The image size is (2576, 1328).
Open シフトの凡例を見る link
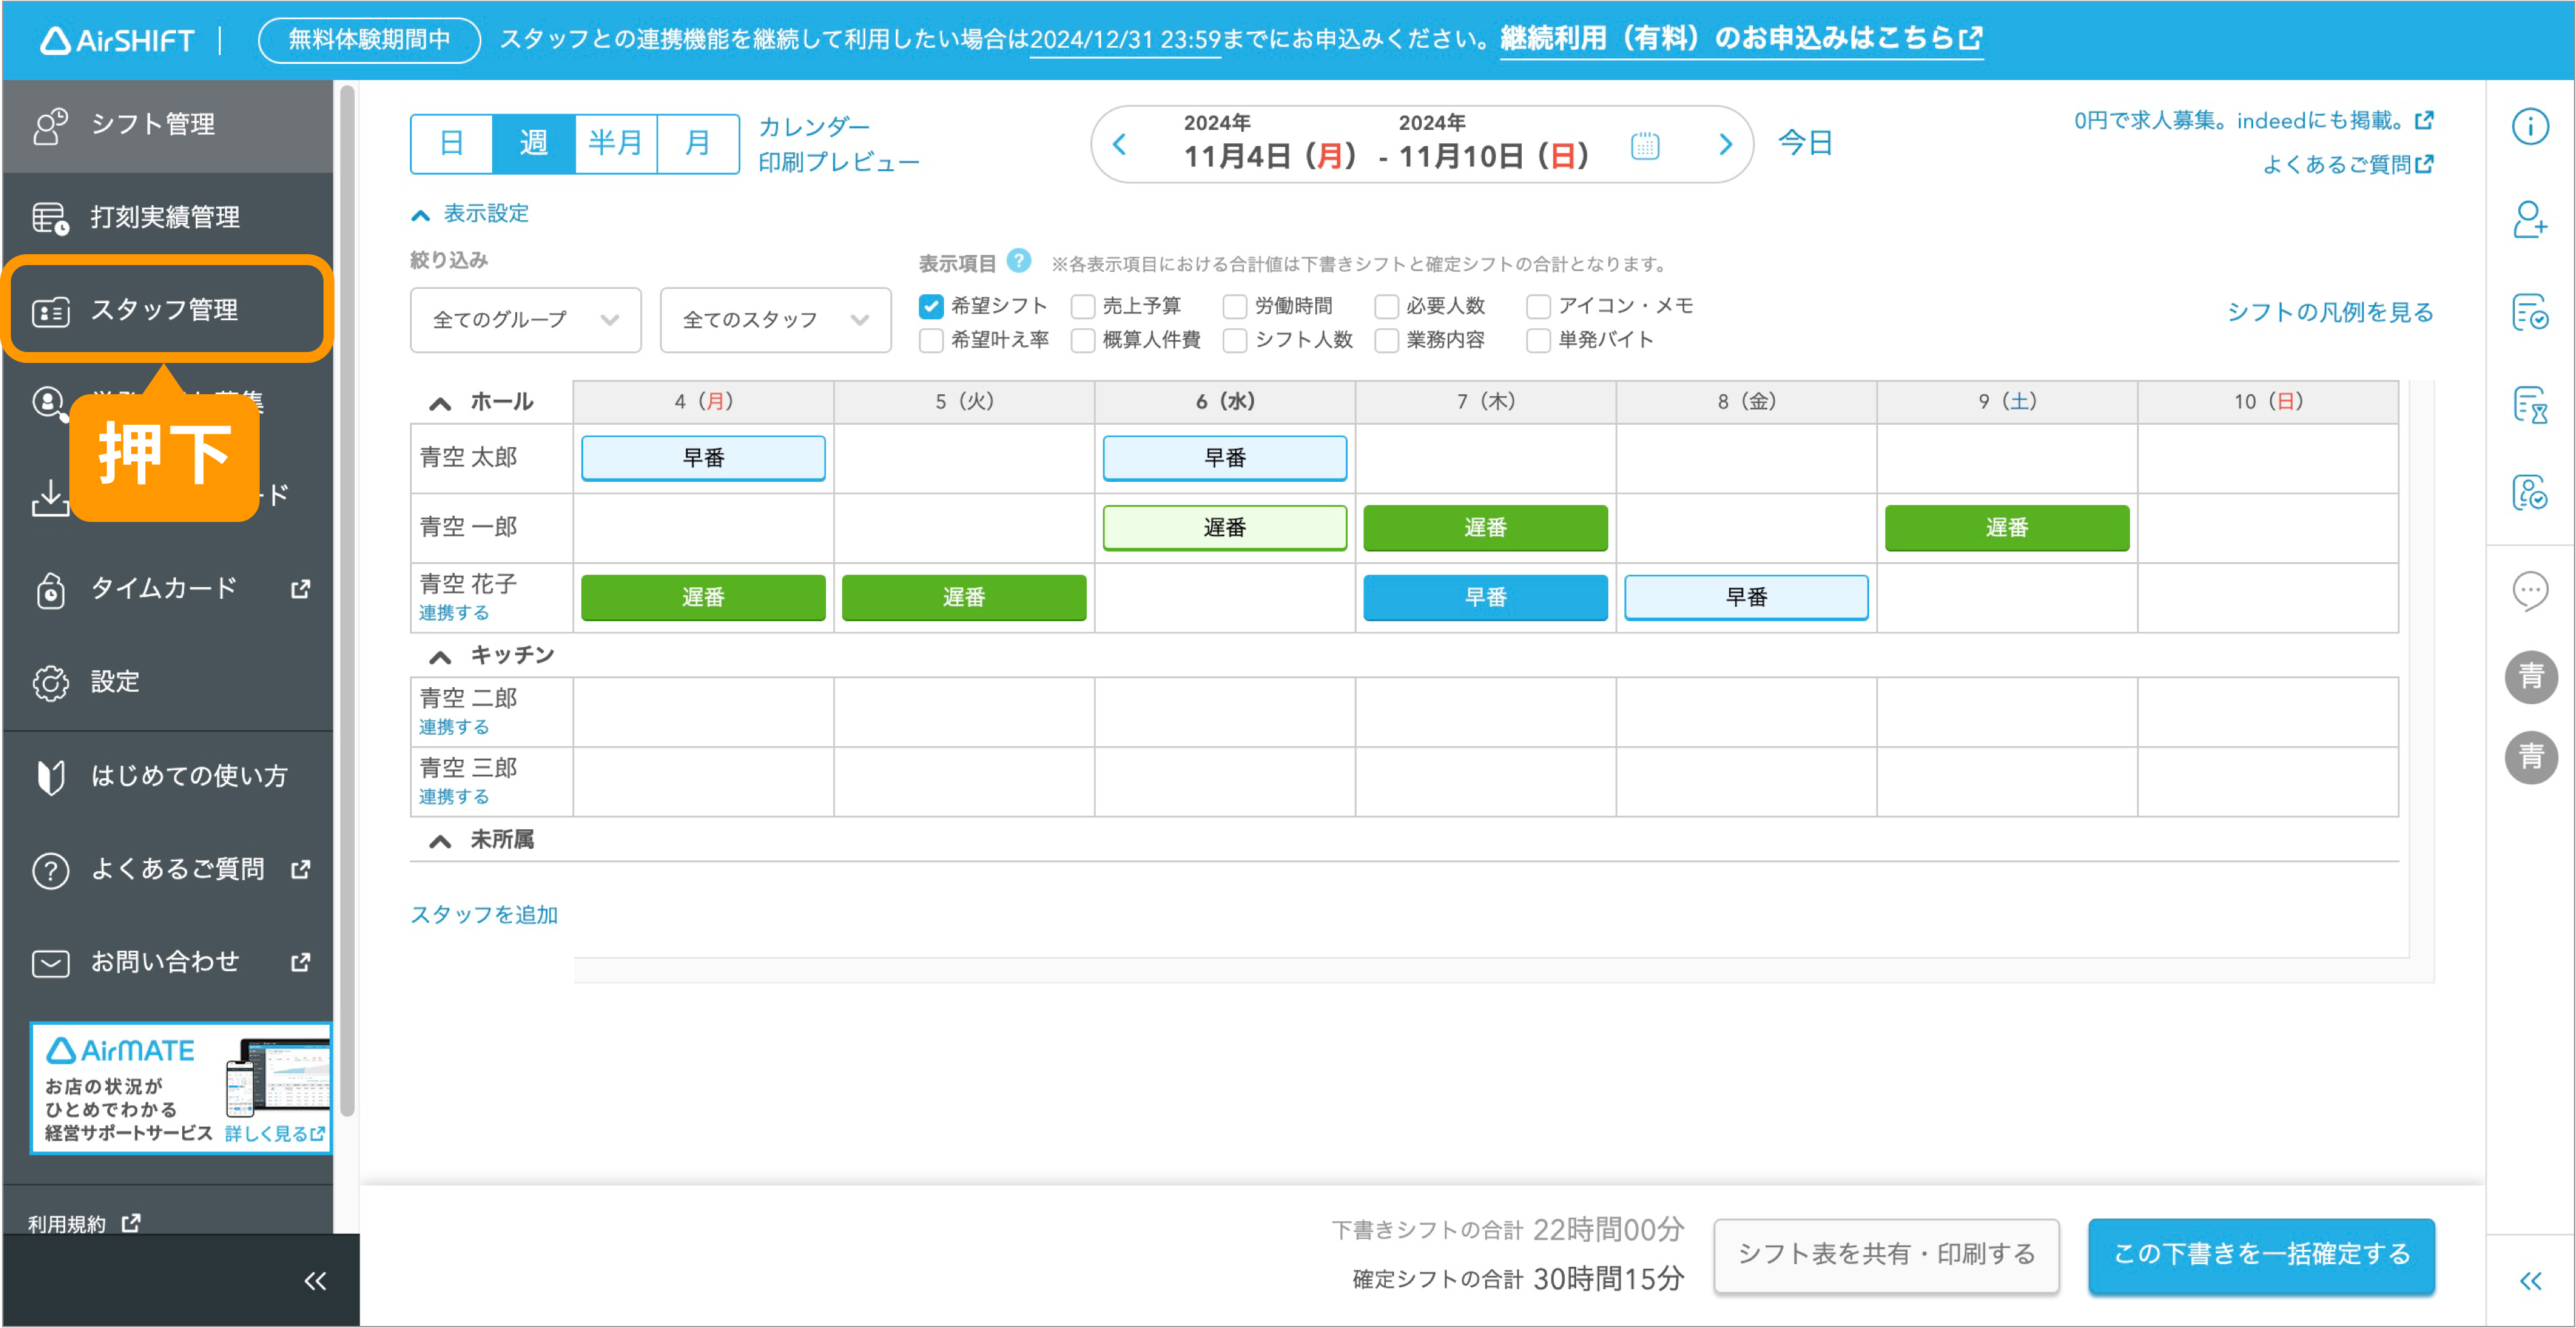2330,312
